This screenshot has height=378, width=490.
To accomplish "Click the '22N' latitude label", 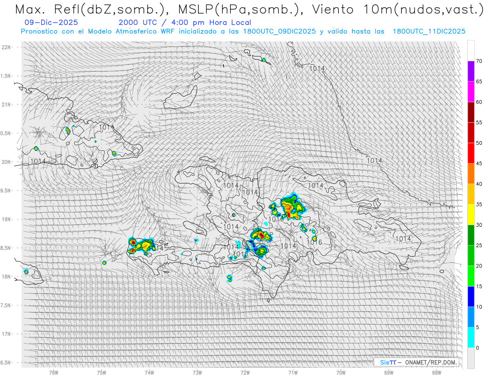I will 7,47.
